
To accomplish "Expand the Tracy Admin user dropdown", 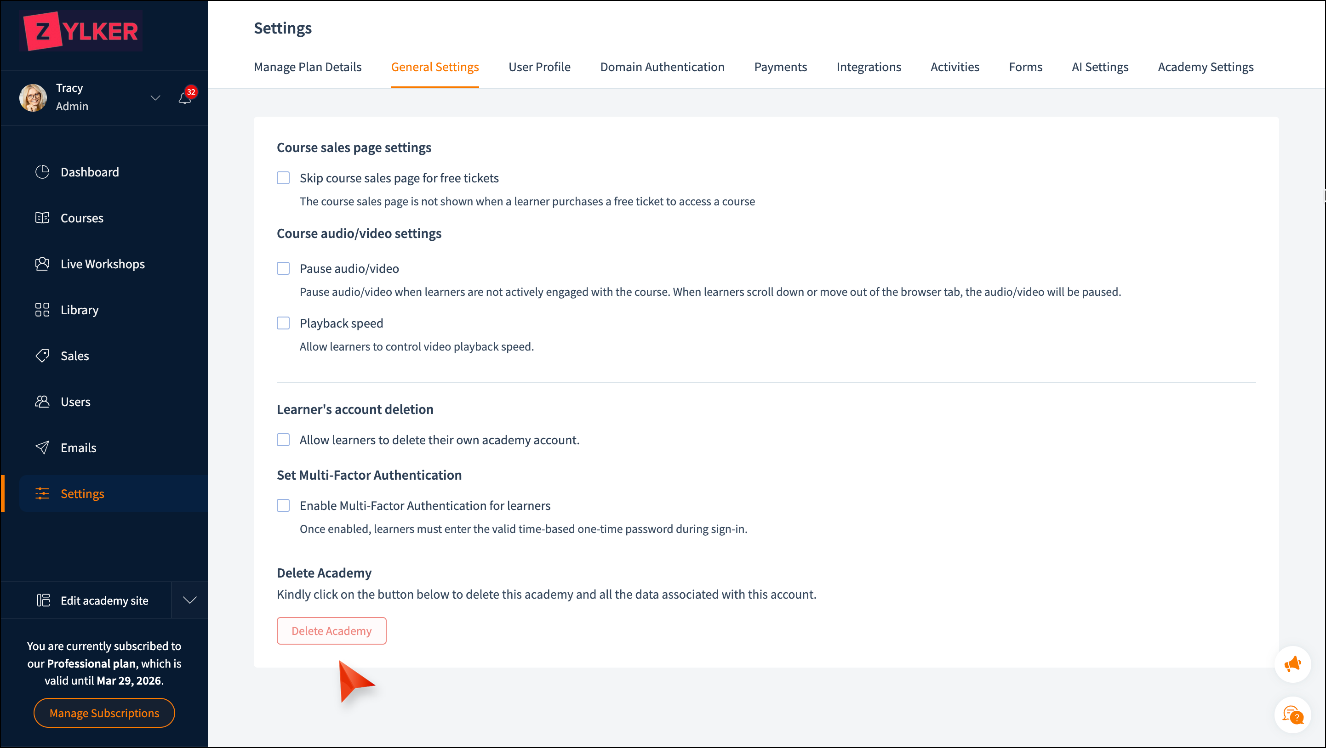I will coord(155,98).
